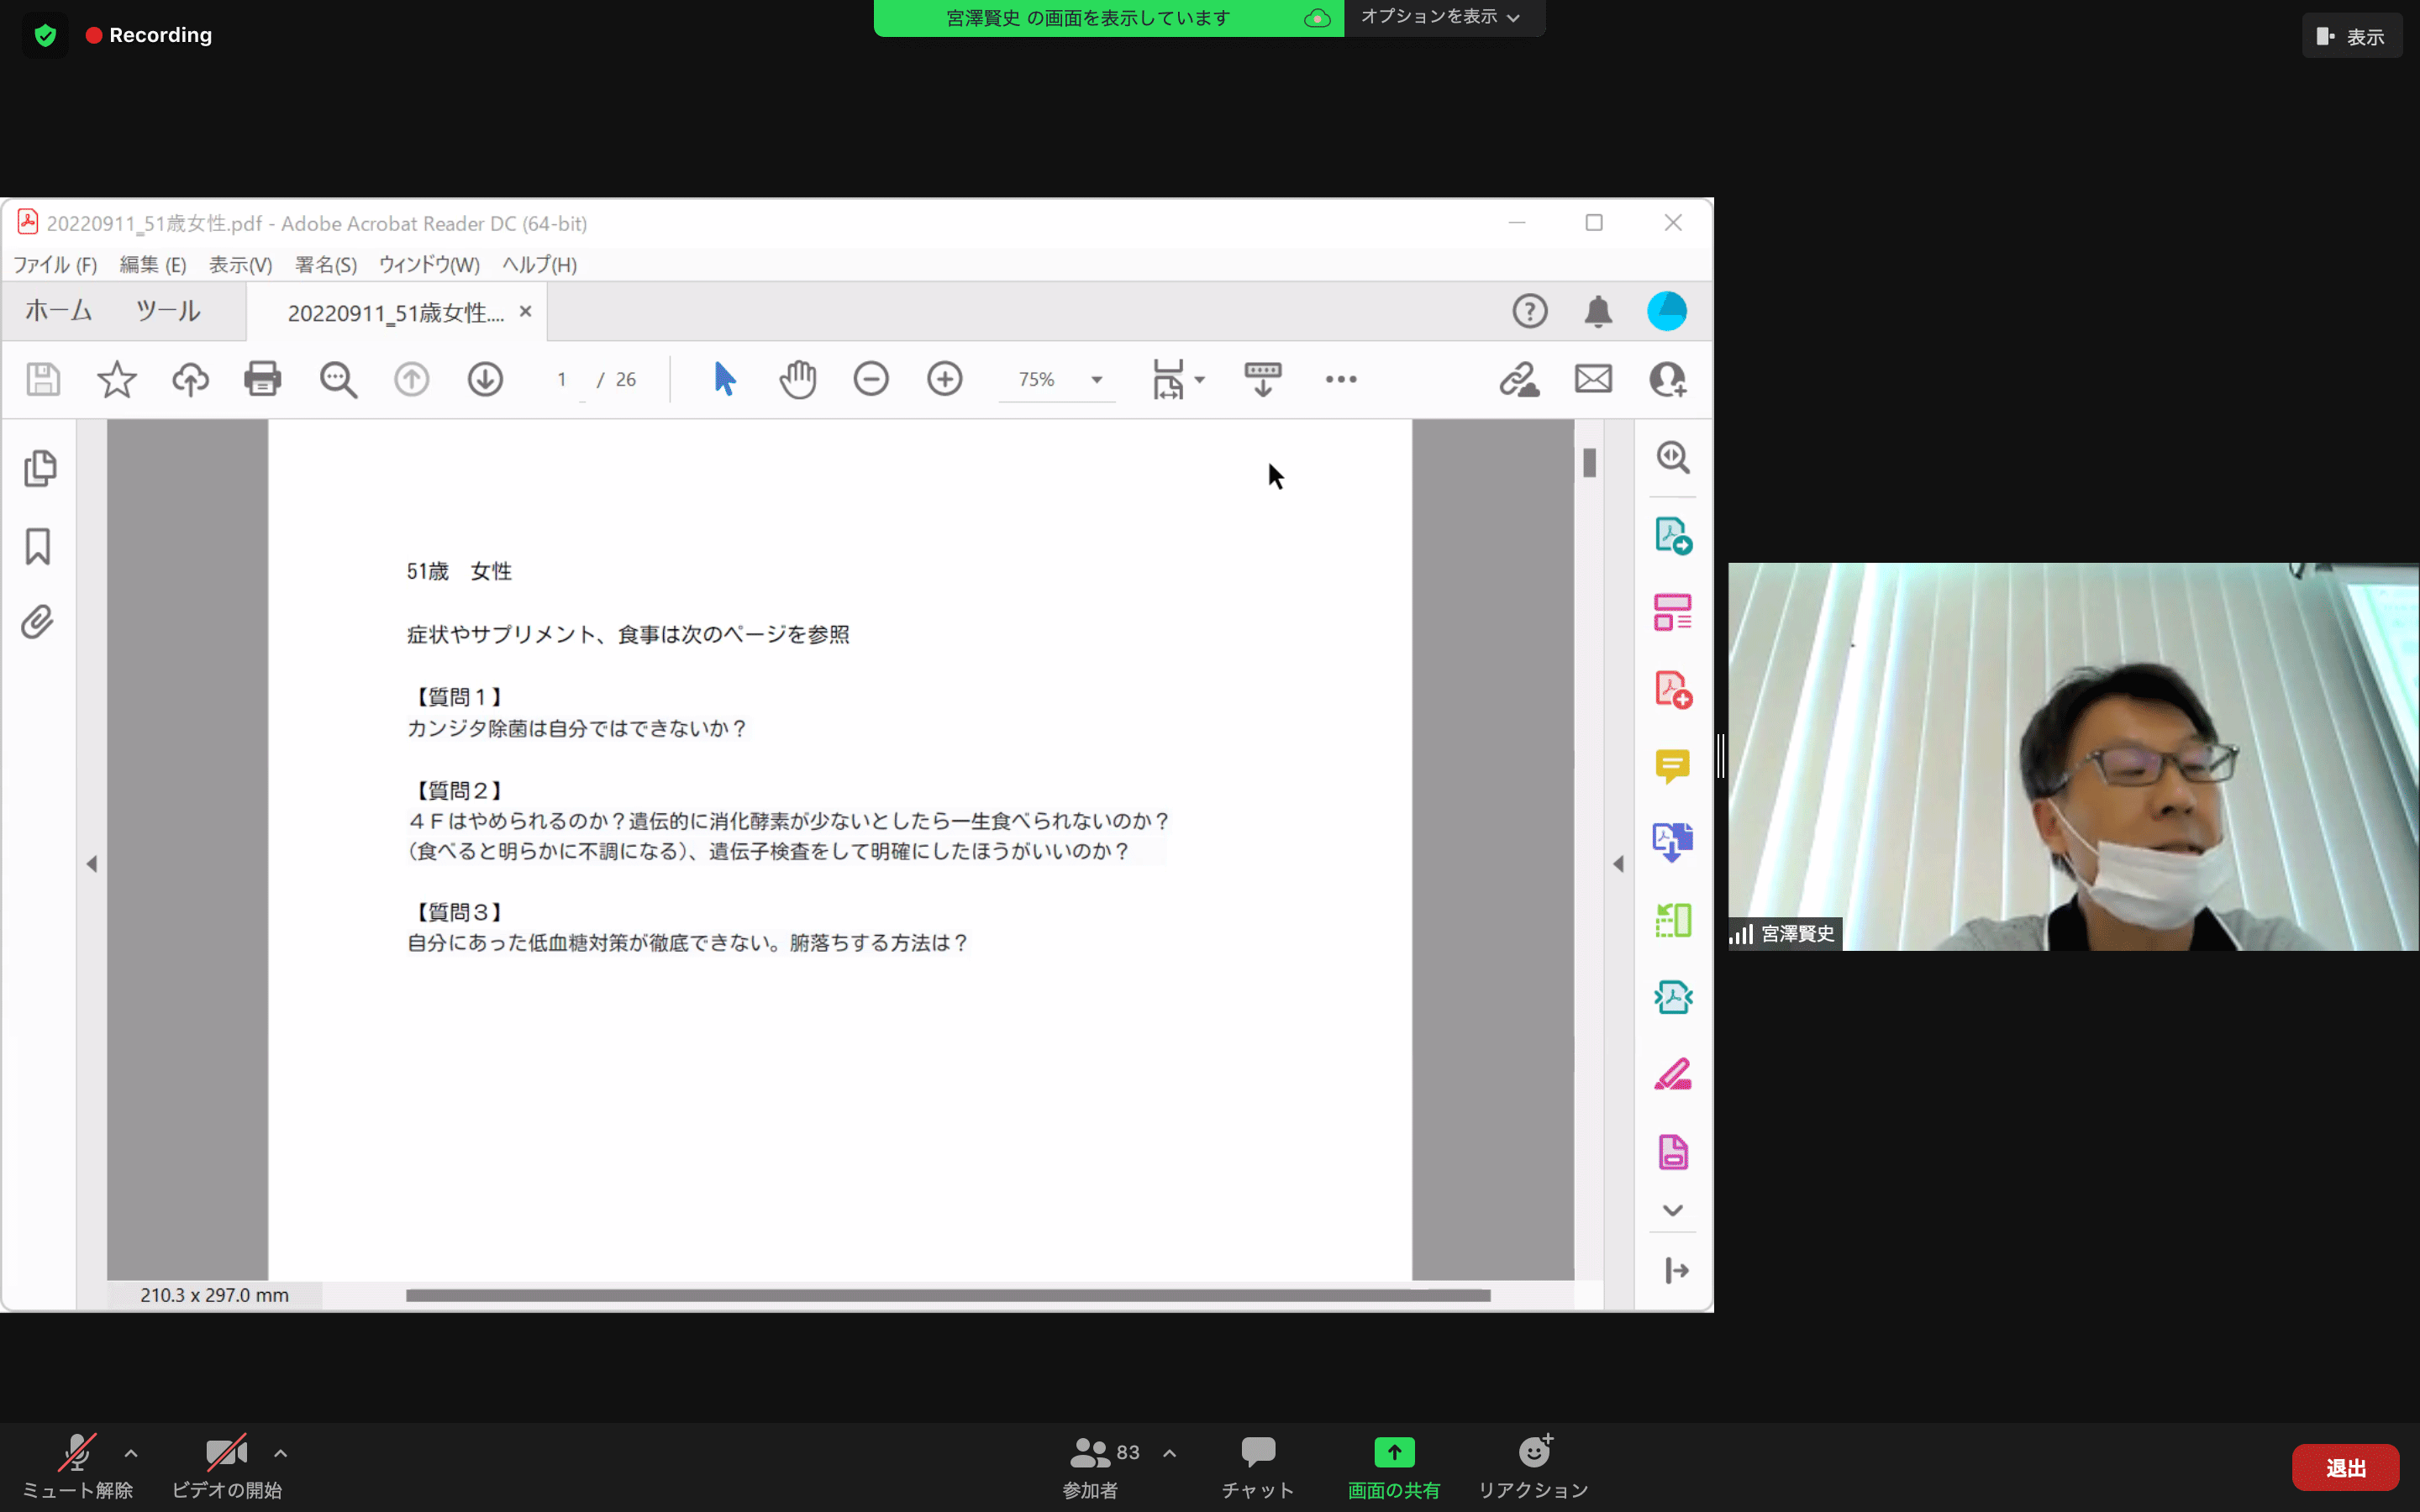Unmute the microphone in Zoom
This screenshot has width=2420, height=1512.
[77, 1467]
